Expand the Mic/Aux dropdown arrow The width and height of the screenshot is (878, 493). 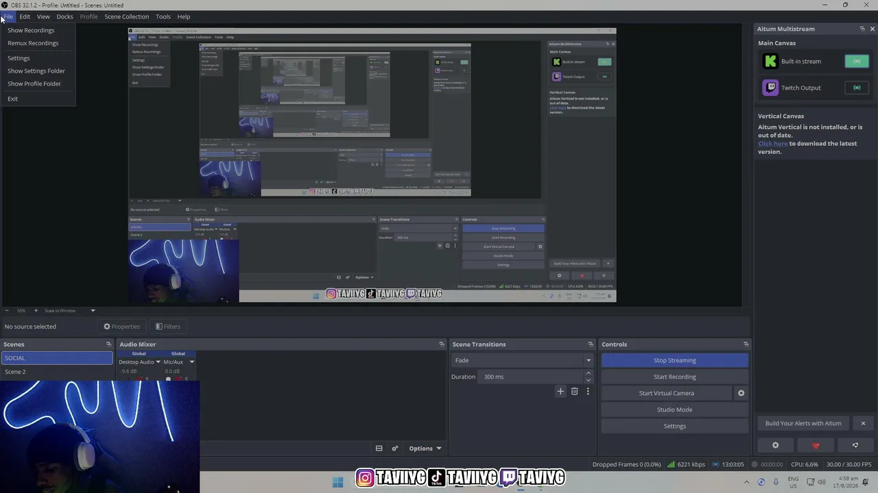pos(191,362)
